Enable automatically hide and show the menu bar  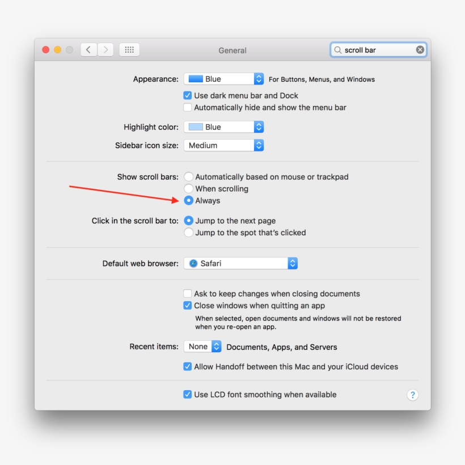click(187, 107)
